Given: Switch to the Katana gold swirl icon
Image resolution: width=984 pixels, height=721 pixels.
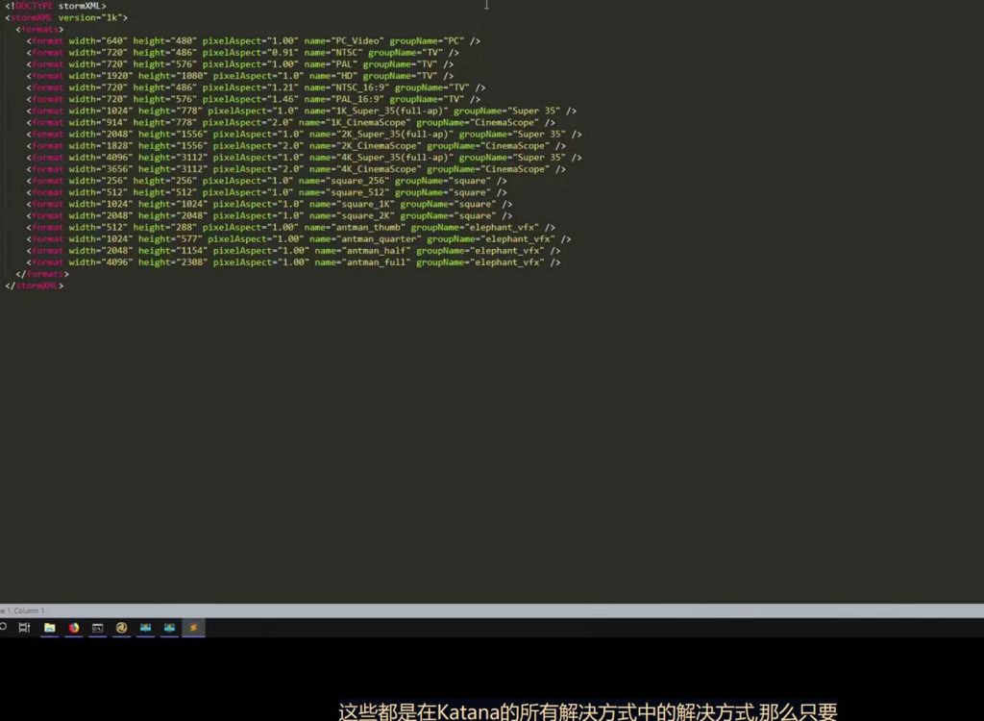Looking at the screenshot, I should point(121,628).
